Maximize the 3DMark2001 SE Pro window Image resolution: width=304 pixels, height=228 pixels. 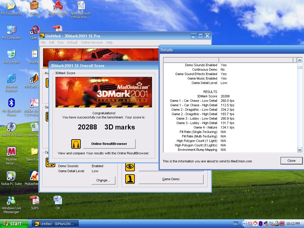pos(200,36)
